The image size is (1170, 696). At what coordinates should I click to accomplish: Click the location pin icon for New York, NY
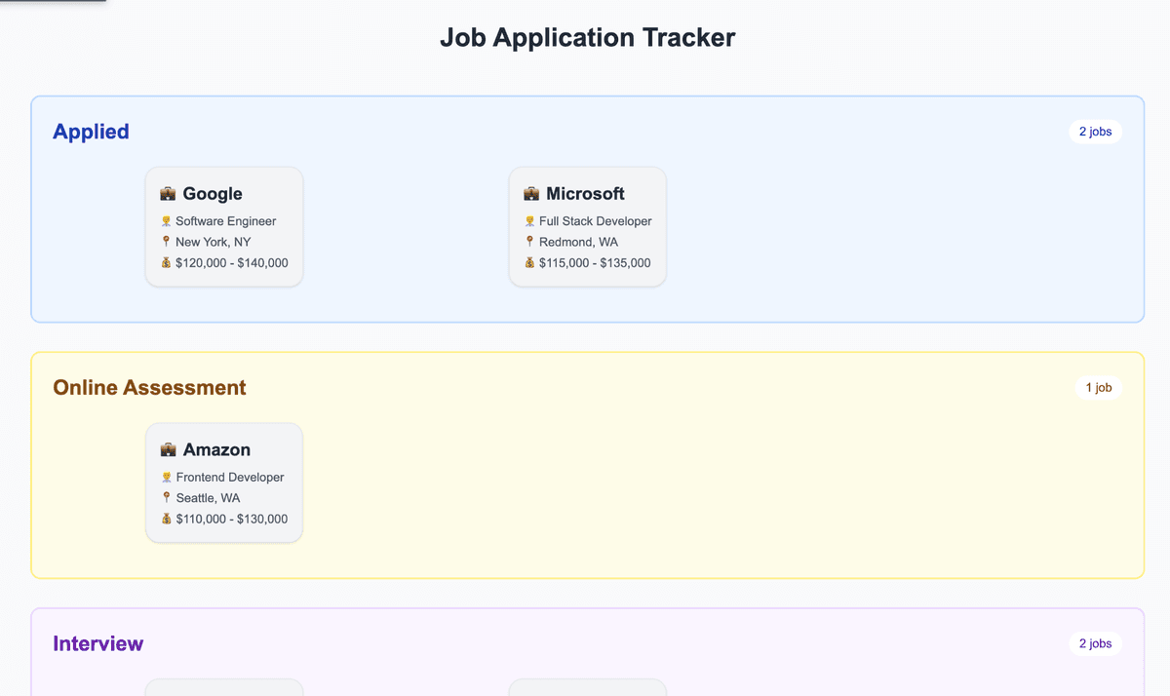click(x=168, y=241)
